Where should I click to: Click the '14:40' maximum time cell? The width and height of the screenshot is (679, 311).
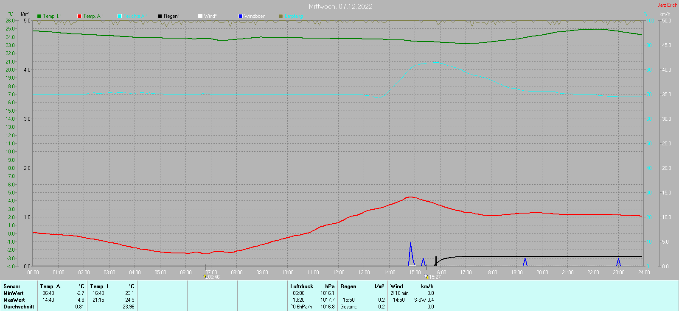tap(48, 300)
